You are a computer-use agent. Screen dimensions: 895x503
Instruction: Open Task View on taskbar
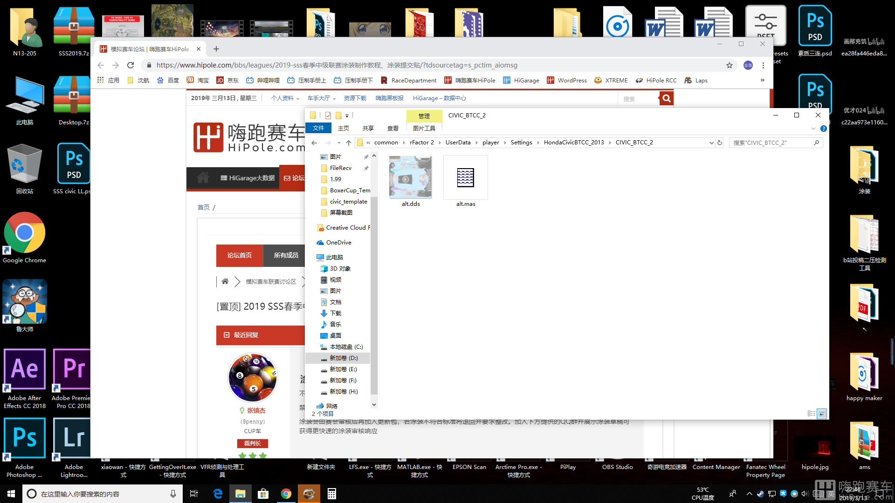(194, 494)
